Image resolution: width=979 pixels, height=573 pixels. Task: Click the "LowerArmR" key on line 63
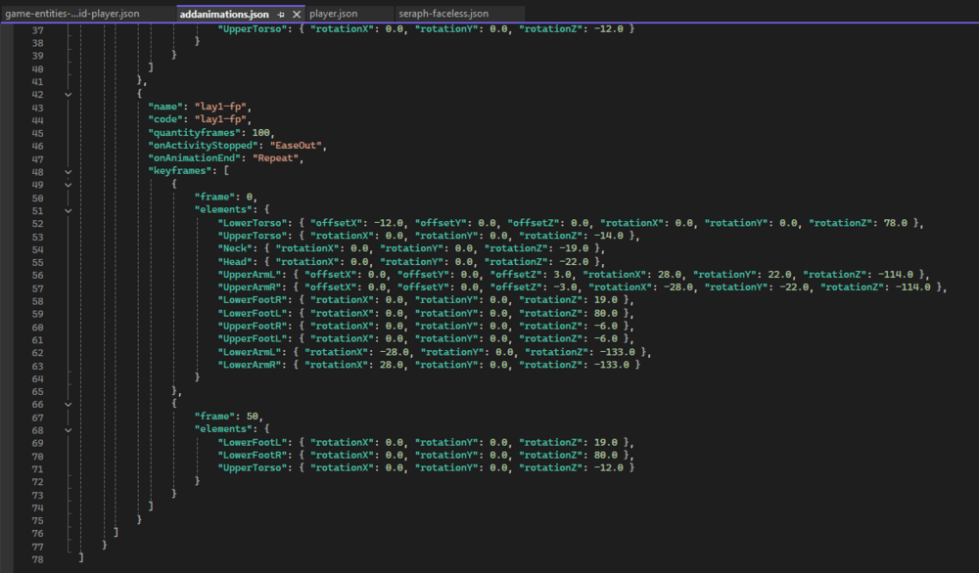pyautogui.click(x=250, y=364)
